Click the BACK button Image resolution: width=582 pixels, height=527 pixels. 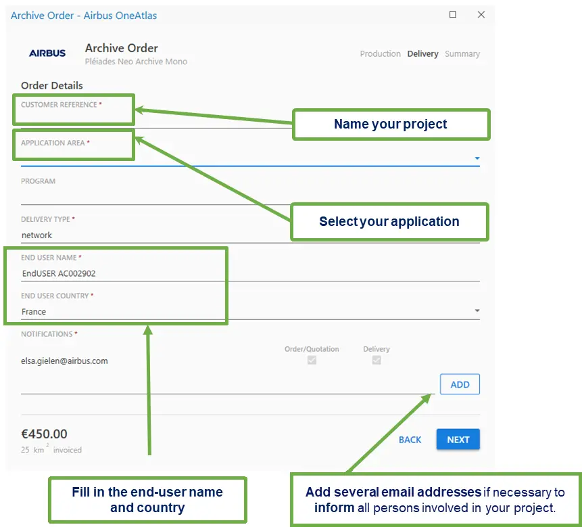coord(410,440)
